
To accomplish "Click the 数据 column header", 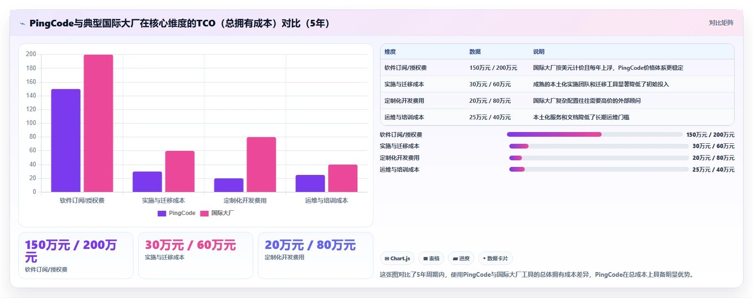I will coord(475,52).
